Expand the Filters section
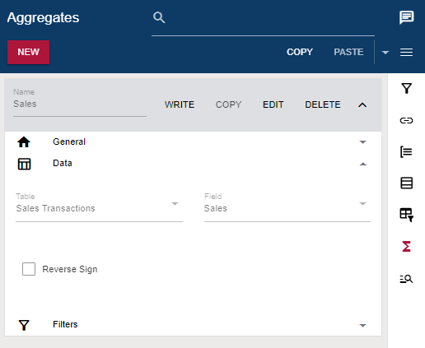 coord(193,325)
